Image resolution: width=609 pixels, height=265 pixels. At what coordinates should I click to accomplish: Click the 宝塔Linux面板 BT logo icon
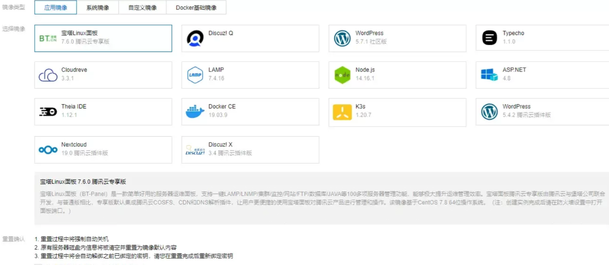coord(48,38)
